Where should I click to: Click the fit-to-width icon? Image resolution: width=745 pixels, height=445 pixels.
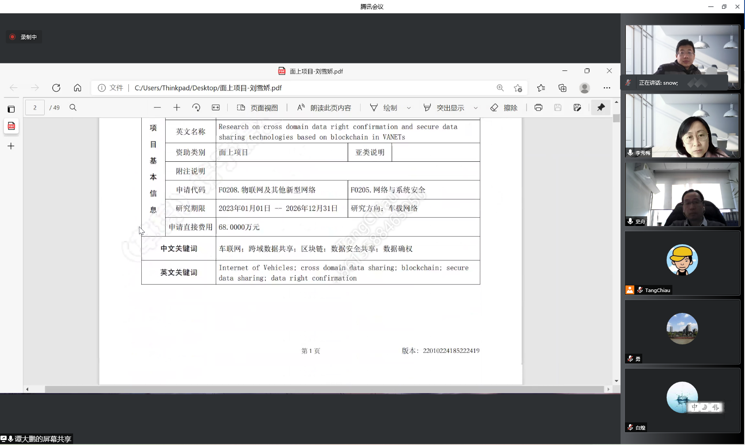(216, 108)
